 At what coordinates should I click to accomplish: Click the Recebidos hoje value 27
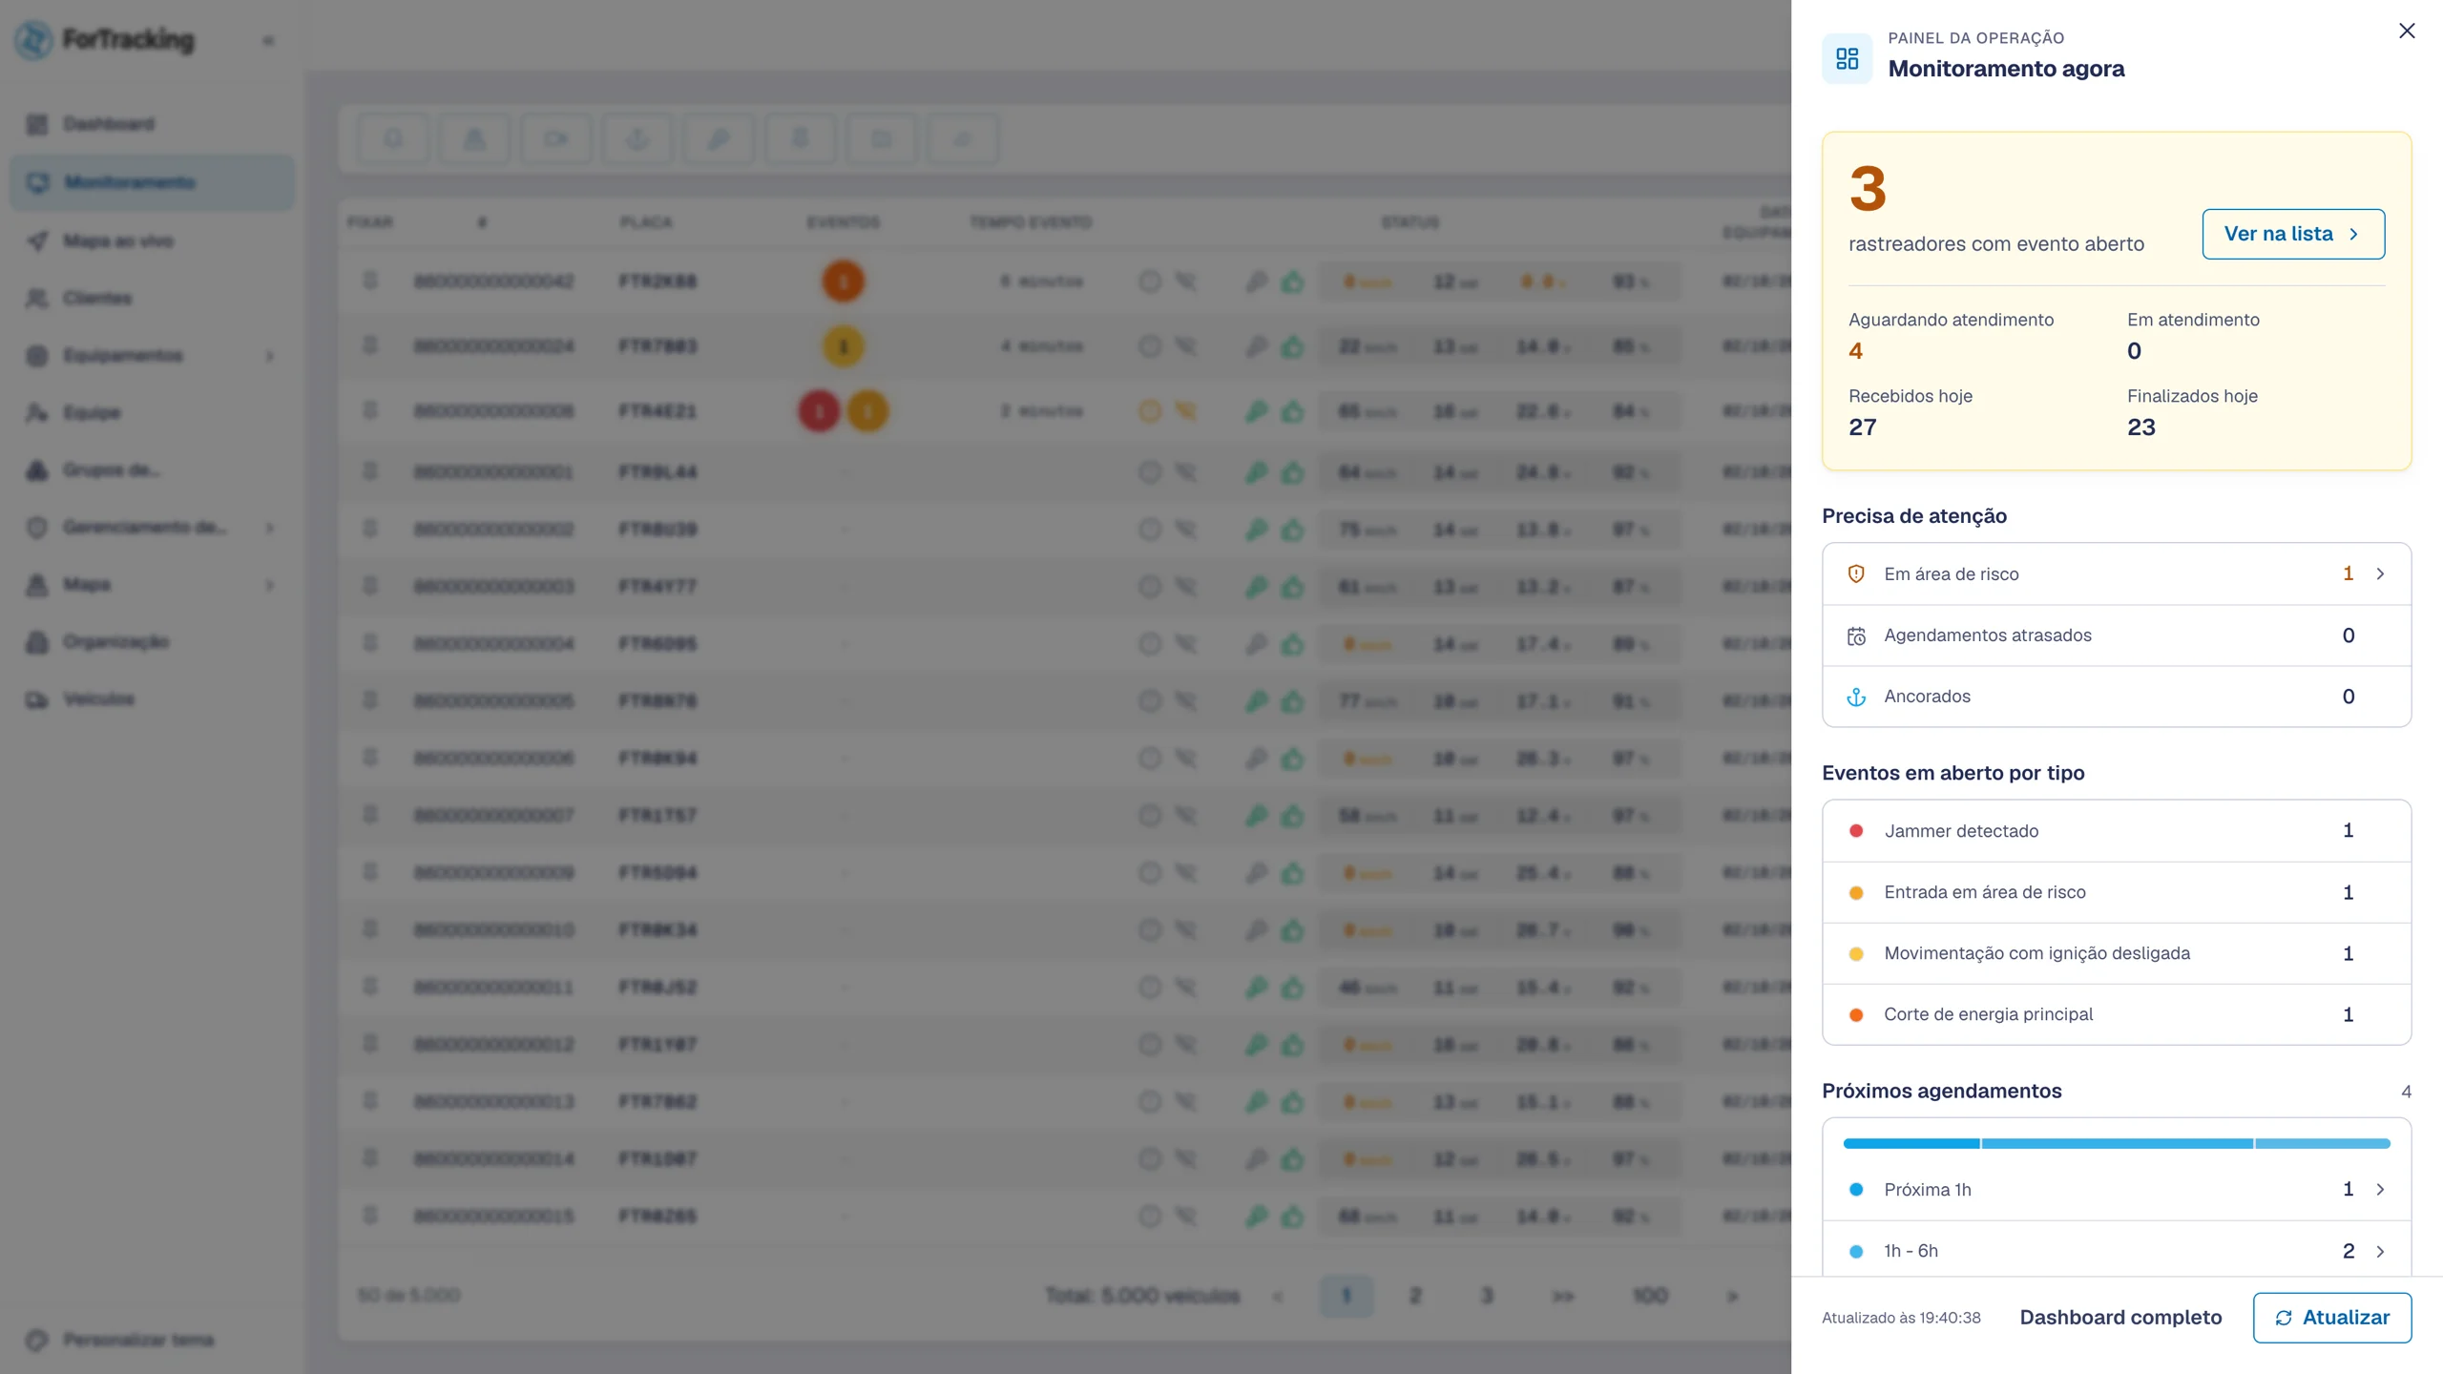[x=1863, y=427]
